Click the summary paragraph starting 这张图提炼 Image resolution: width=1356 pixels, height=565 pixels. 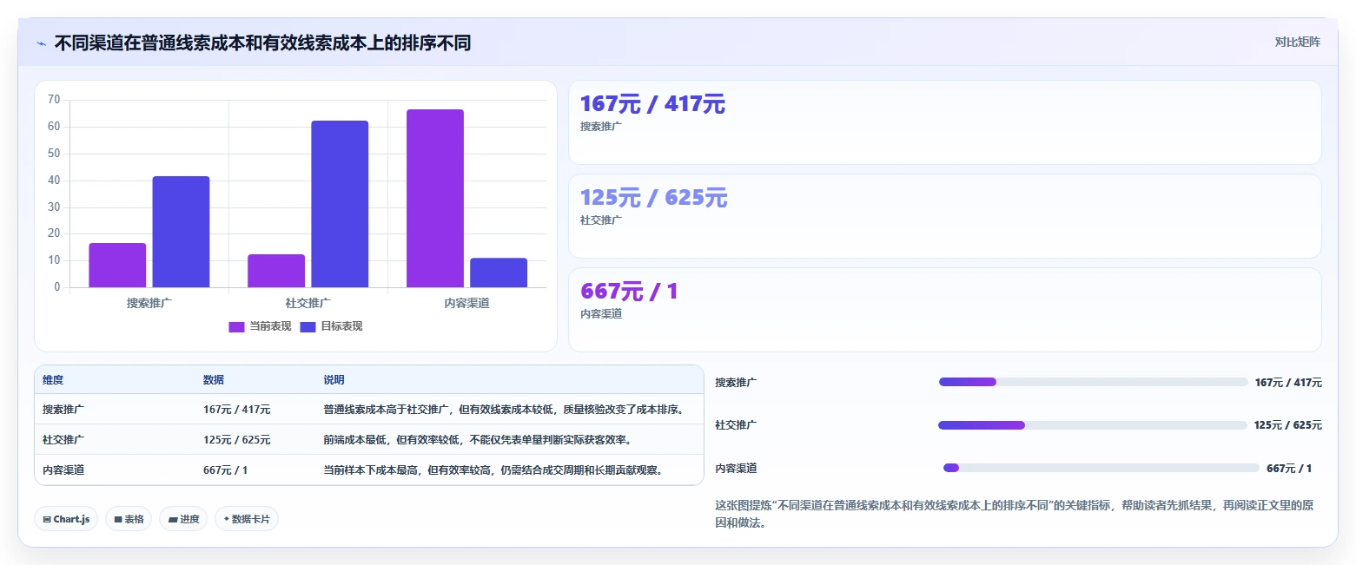1014,514
